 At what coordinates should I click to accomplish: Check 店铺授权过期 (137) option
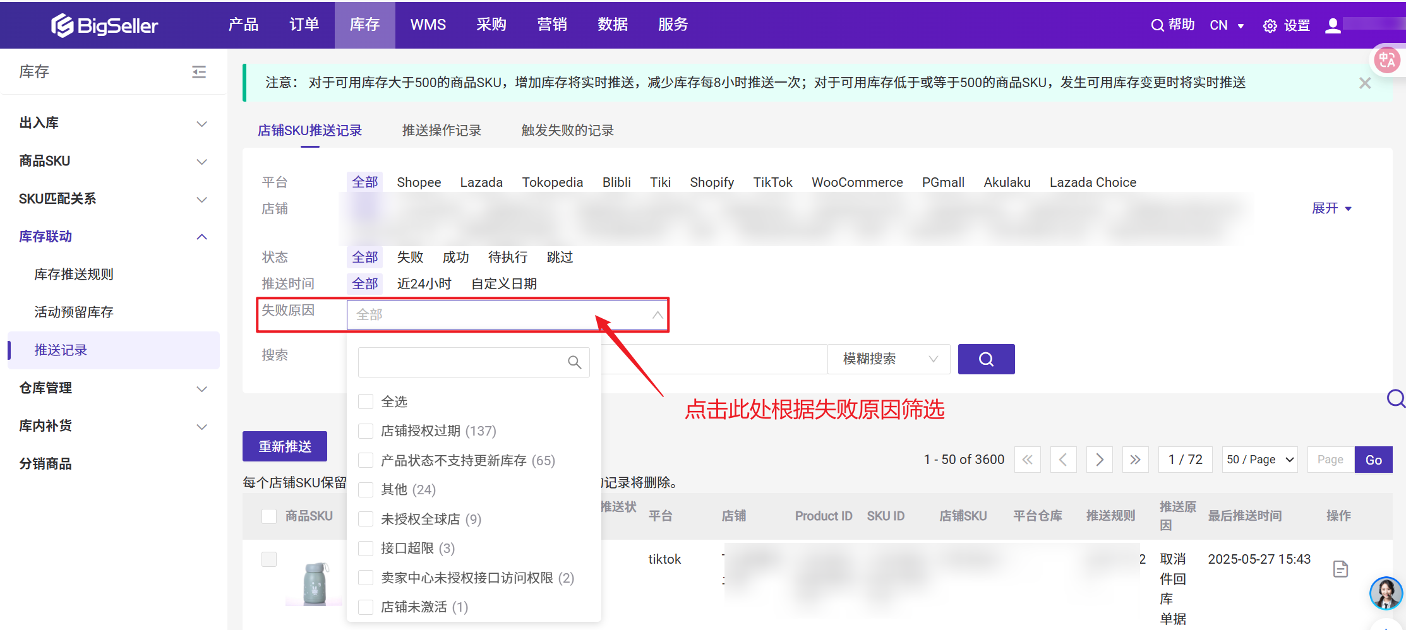366,431
